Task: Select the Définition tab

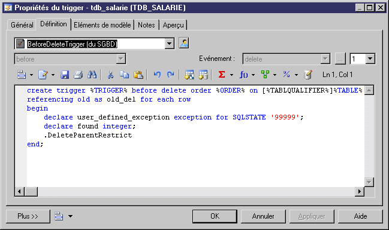Action: tap(53, 24)
